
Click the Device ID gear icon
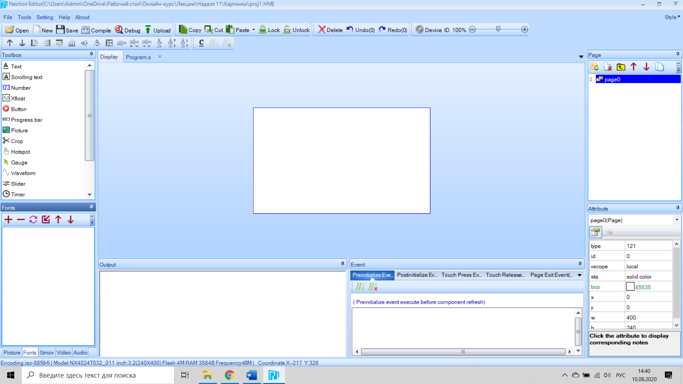point(419,30)
